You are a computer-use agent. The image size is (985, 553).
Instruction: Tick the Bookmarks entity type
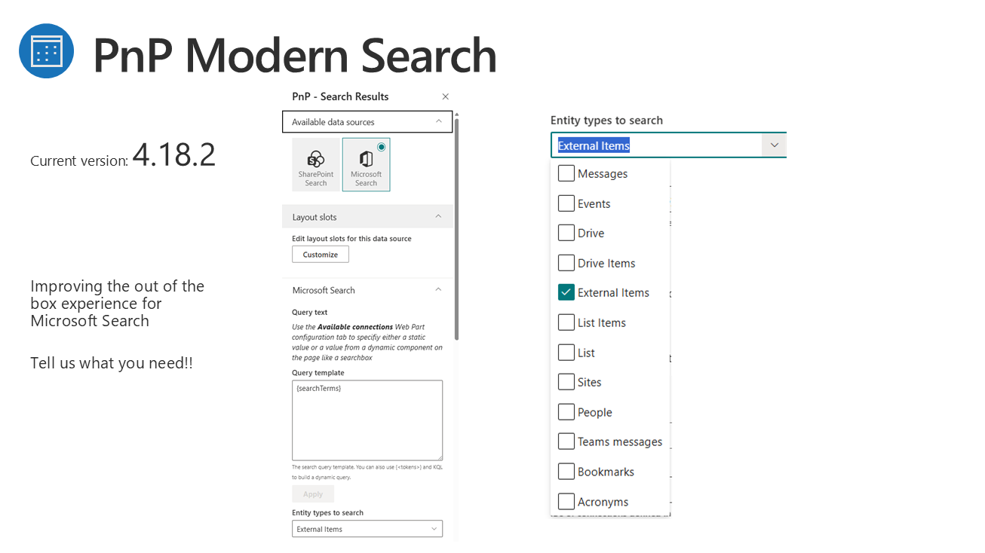(566, 472)
